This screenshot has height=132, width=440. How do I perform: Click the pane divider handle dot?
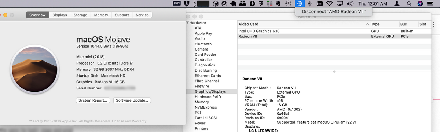point(334,71)
